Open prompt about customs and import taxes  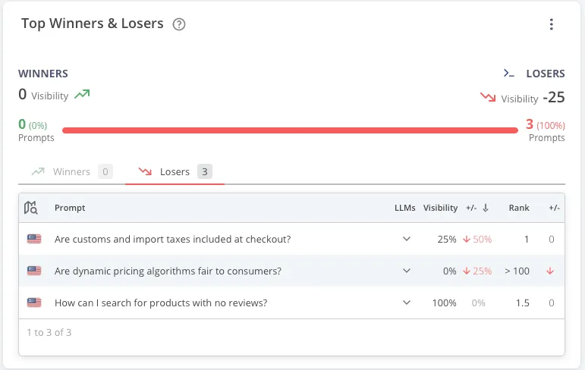point(172,239)
